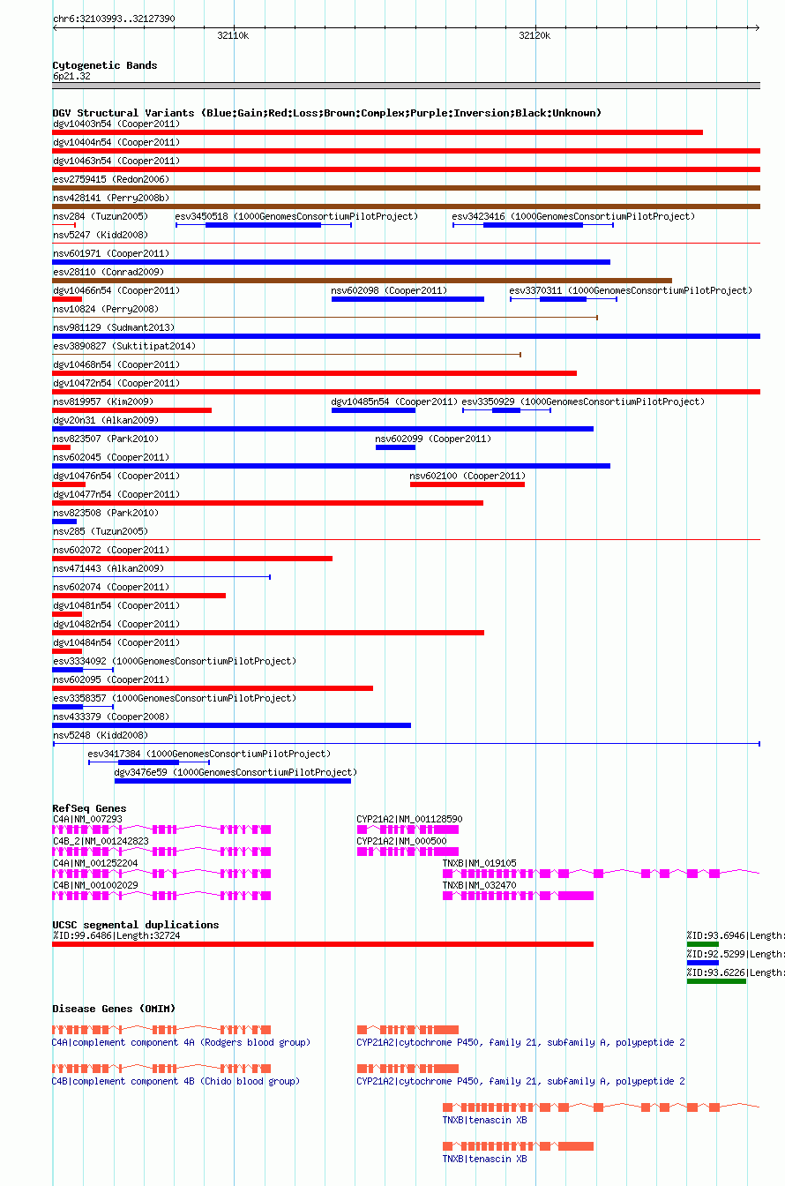This screenshot has height=1186, width=785.
Task: Select the TNXB|NM_032470 gene label
Action: click(480, 885)
